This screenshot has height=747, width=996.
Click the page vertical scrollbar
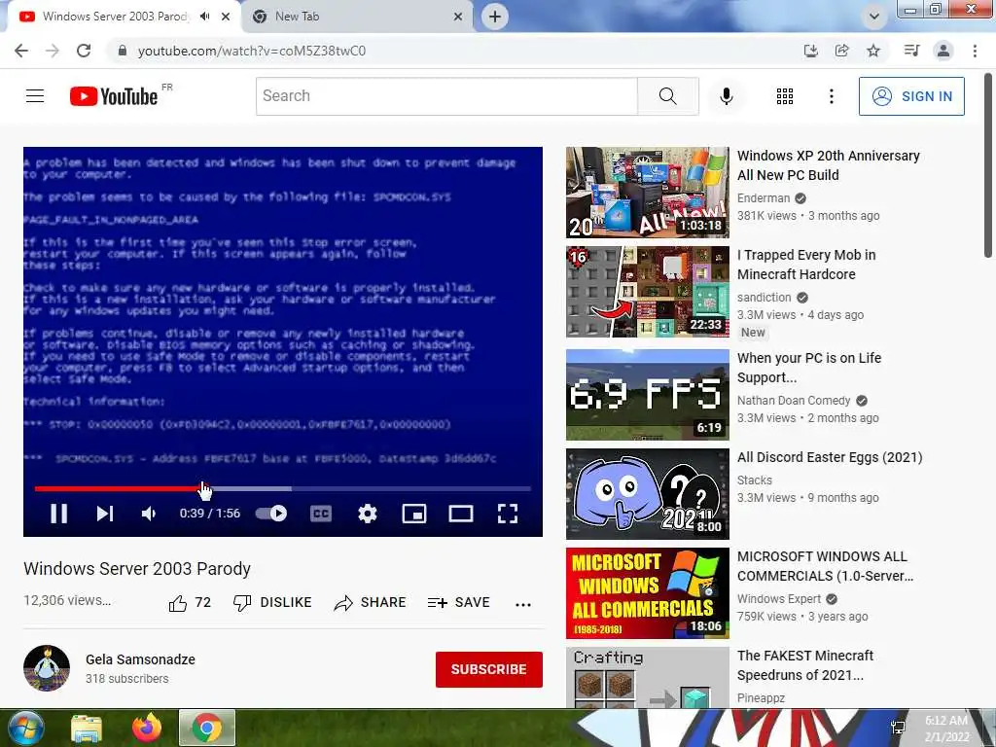click(988, 165)
